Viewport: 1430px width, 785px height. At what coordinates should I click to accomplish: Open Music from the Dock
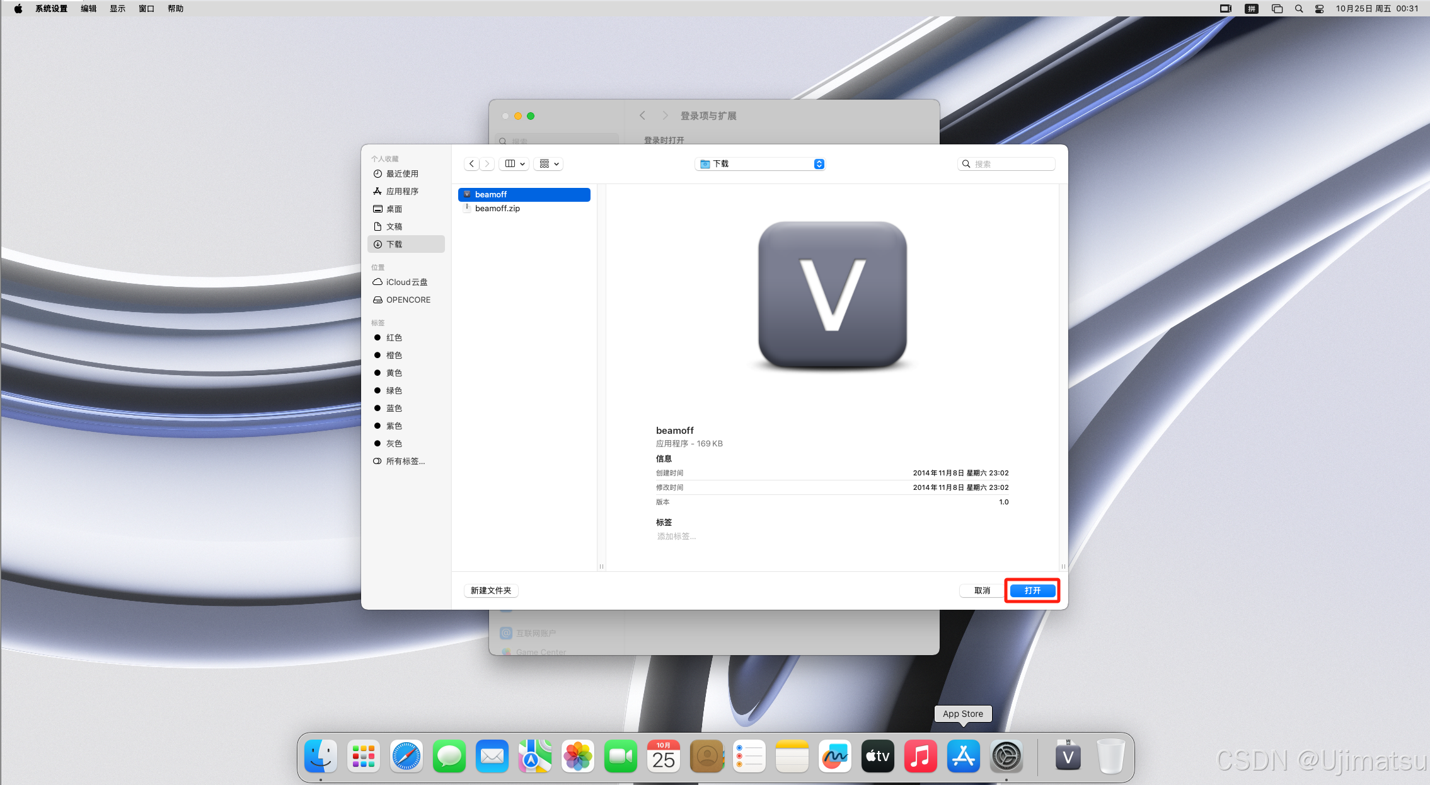pyautogui.click(x=921, y=756)
